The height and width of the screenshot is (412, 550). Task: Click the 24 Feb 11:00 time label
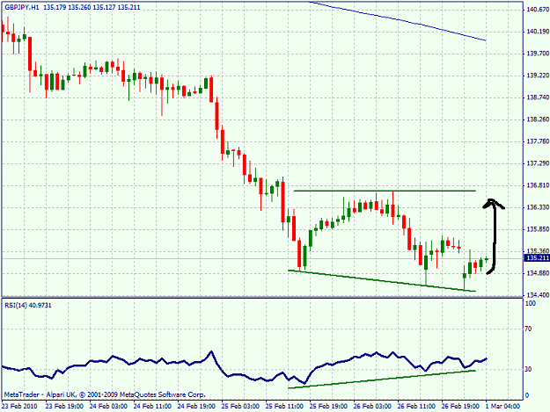click(x=152, y=406)
